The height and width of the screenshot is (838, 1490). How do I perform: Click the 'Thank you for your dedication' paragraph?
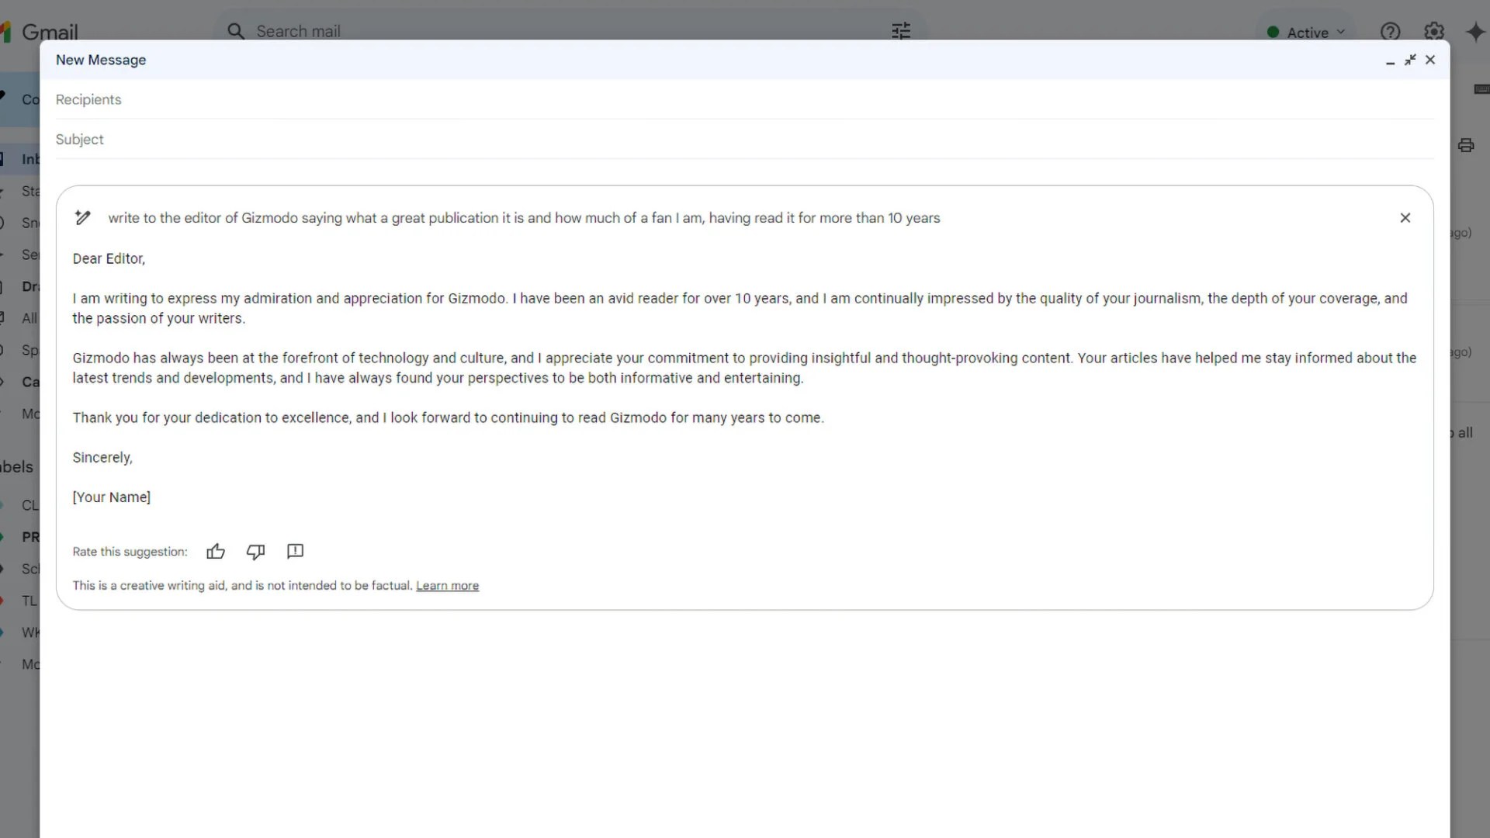click(x=448, y=417)
